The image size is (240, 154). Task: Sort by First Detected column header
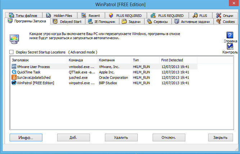coord(178,60)
